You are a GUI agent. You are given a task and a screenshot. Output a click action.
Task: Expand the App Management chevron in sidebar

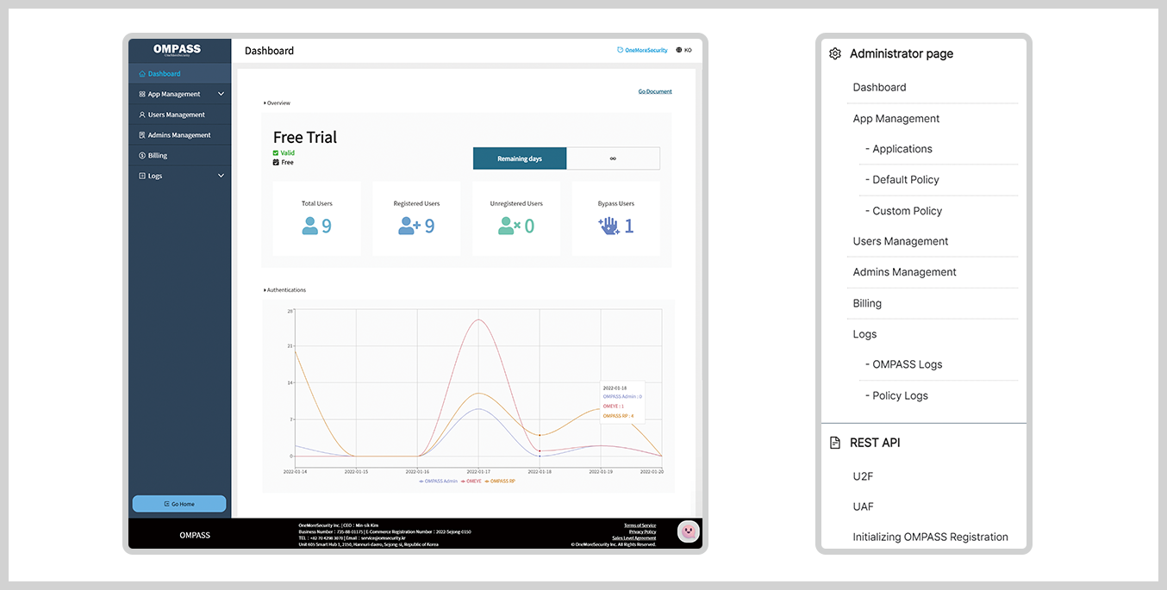(x=221, y=94)
